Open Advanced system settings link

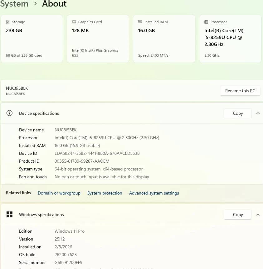click(154, 193)
